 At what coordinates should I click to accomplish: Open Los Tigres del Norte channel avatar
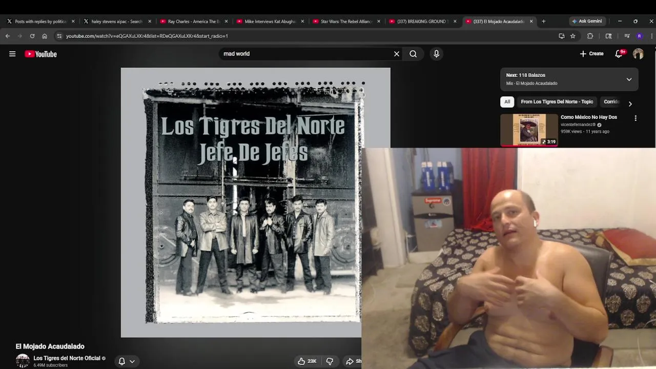click(23, 361)
